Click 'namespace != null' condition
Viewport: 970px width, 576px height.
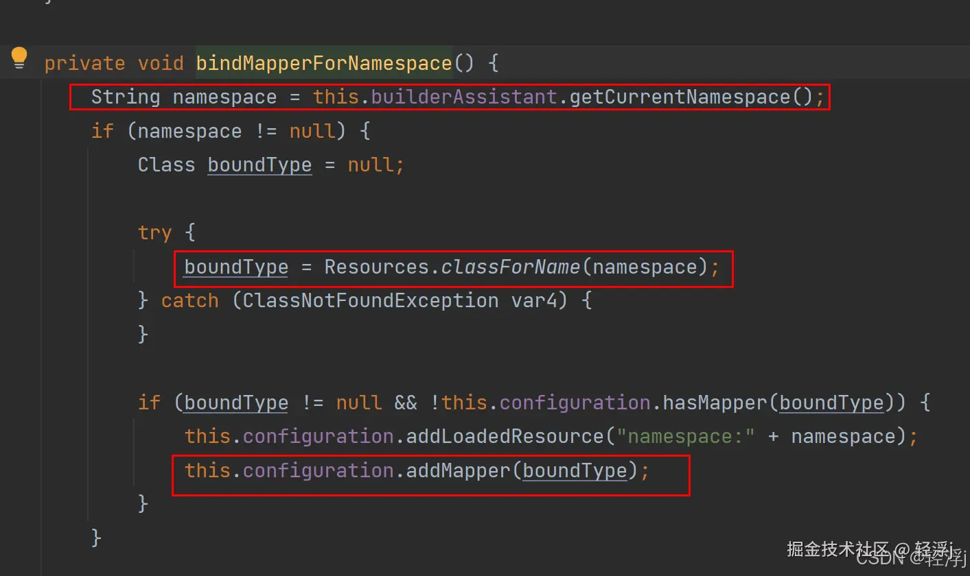235,131
